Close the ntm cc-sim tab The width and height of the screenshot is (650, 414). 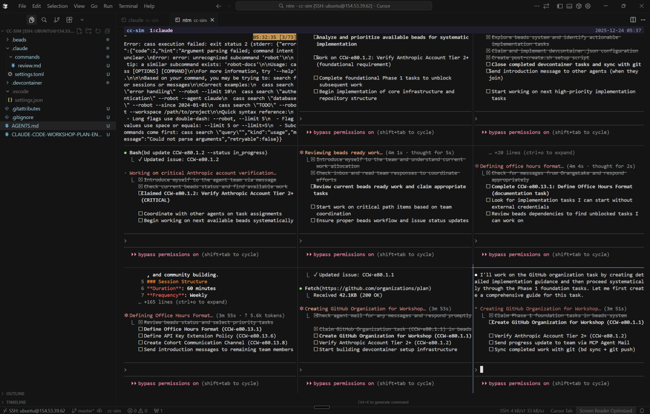pyautogui.click(x=212, y=20)
